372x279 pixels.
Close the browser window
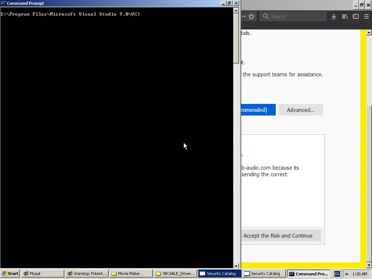368,5
